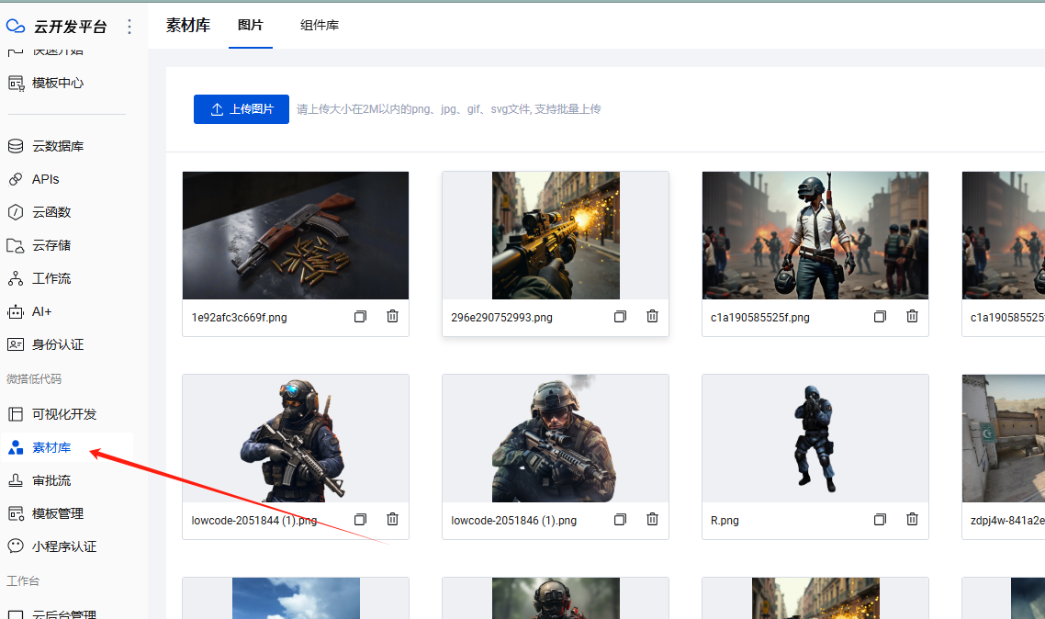Switch to the 组件库 tab

[x=320, y=26]
